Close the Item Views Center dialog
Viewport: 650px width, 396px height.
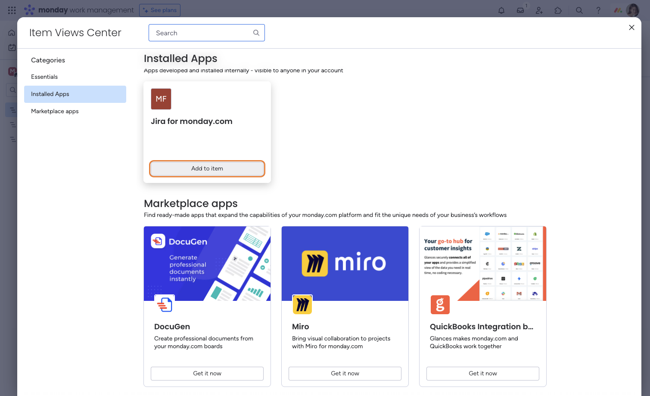(x=631, y=28)
